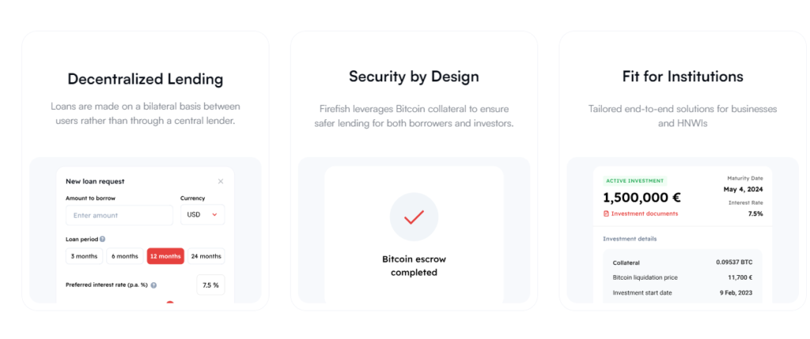Open the USD currency dropdown
810x339 pixels.
(x=202, y=215)
